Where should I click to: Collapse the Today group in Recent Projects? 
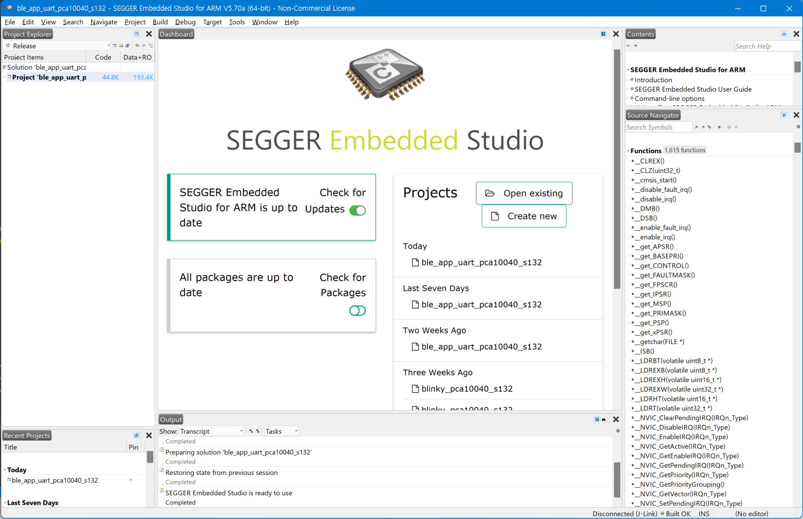click(x=5, y=470)
